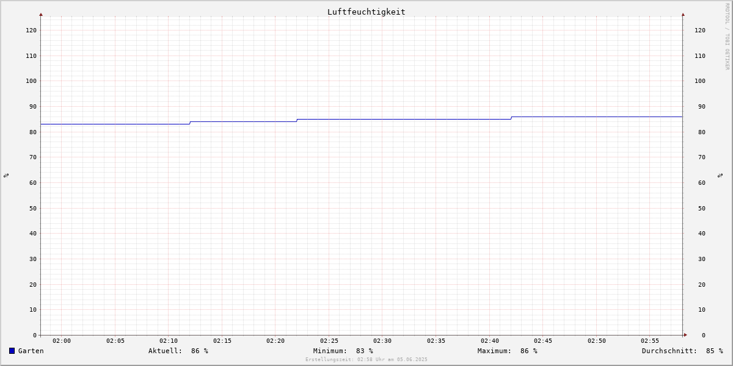
Task: Click the Luftfeuchtigkeit chart title
Action: coord(366,12)
